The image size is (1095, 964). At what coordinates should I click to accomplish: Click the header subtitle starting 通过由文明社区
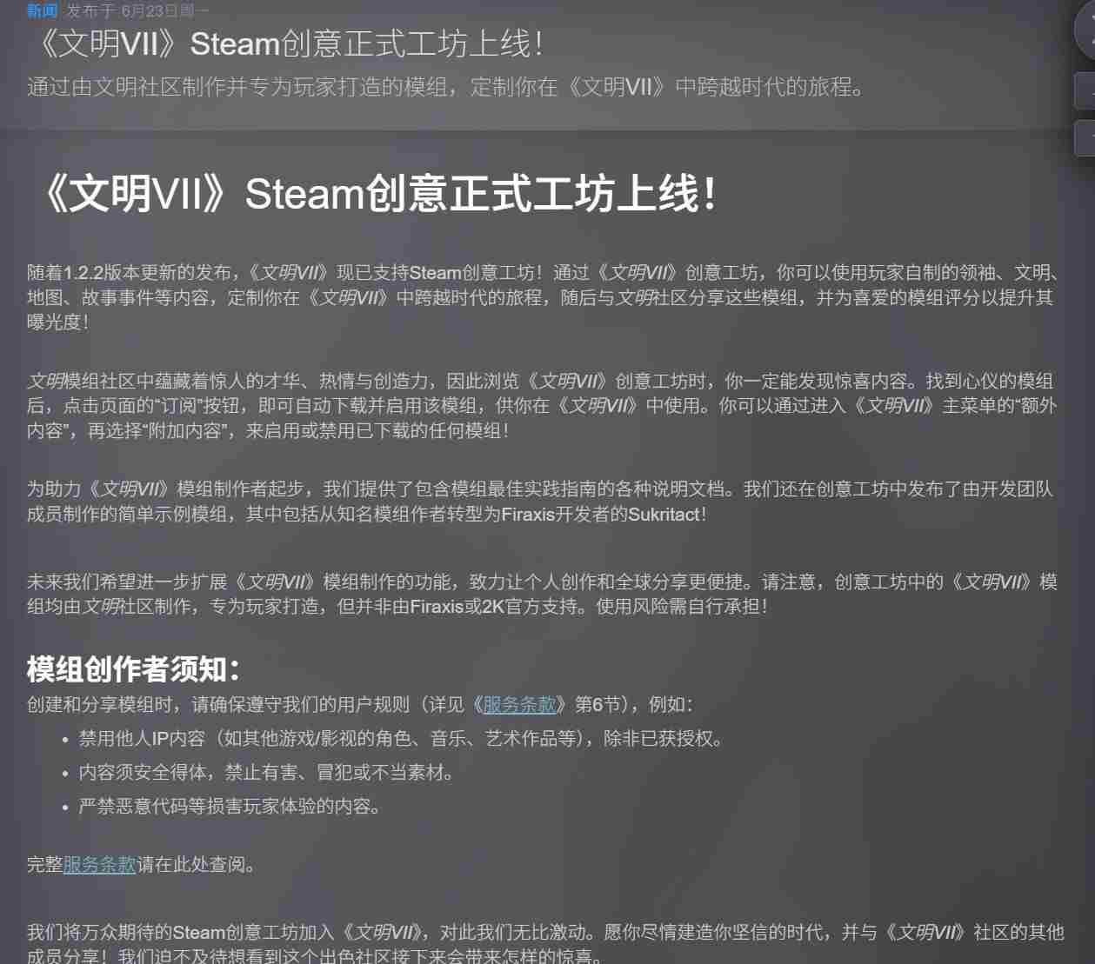pos(447,87)
